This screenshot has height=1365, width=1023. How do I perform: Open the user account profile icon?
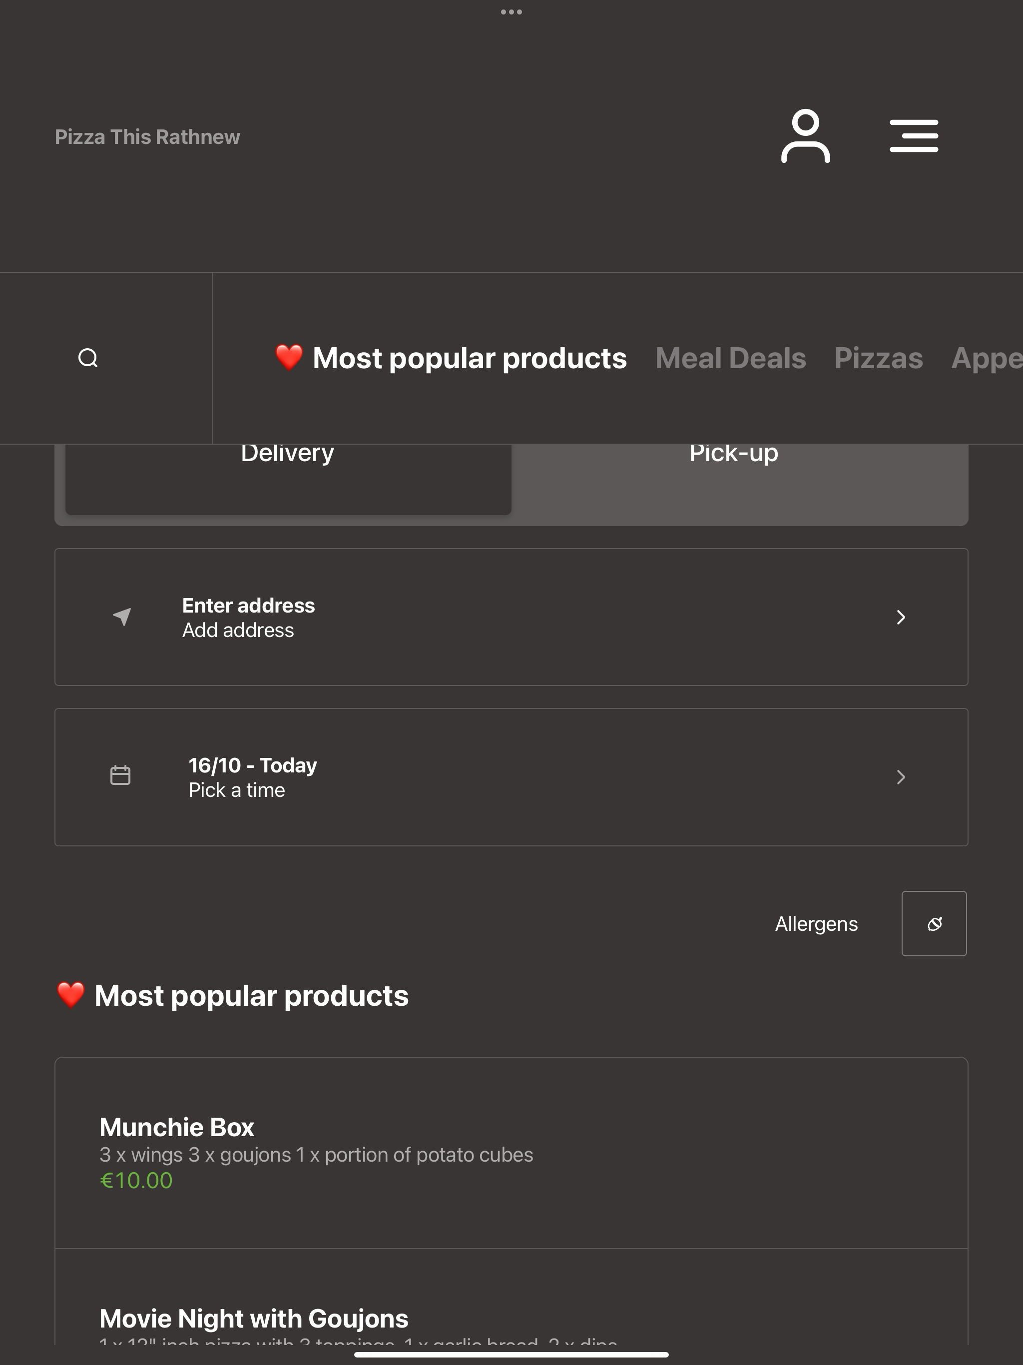805,136
